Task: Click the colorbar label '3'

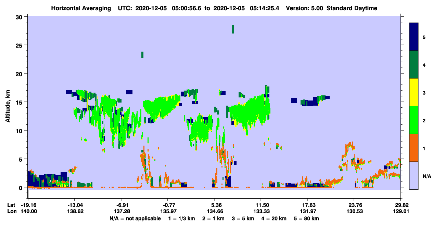Action: tap(424, 93)
